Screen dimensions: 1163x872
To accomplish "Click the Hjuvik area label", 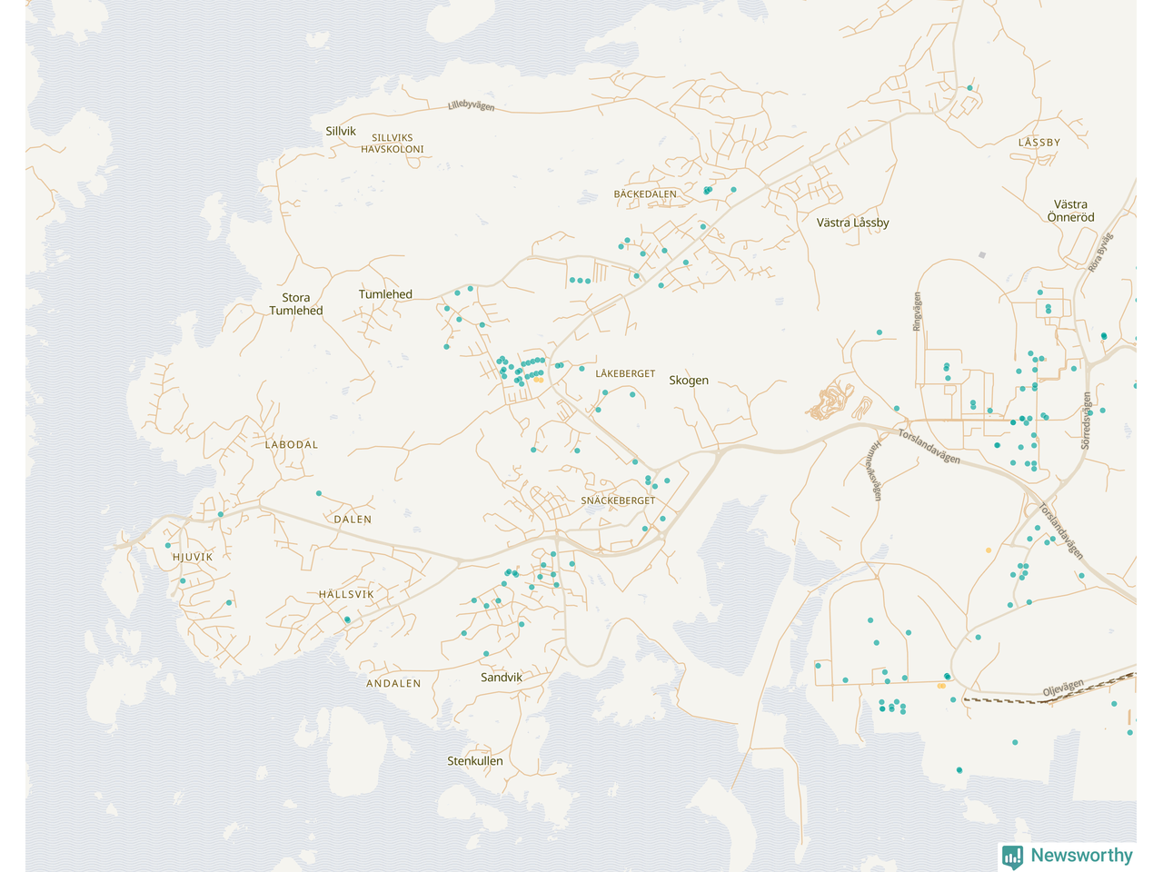I will (x=193, y=557).
